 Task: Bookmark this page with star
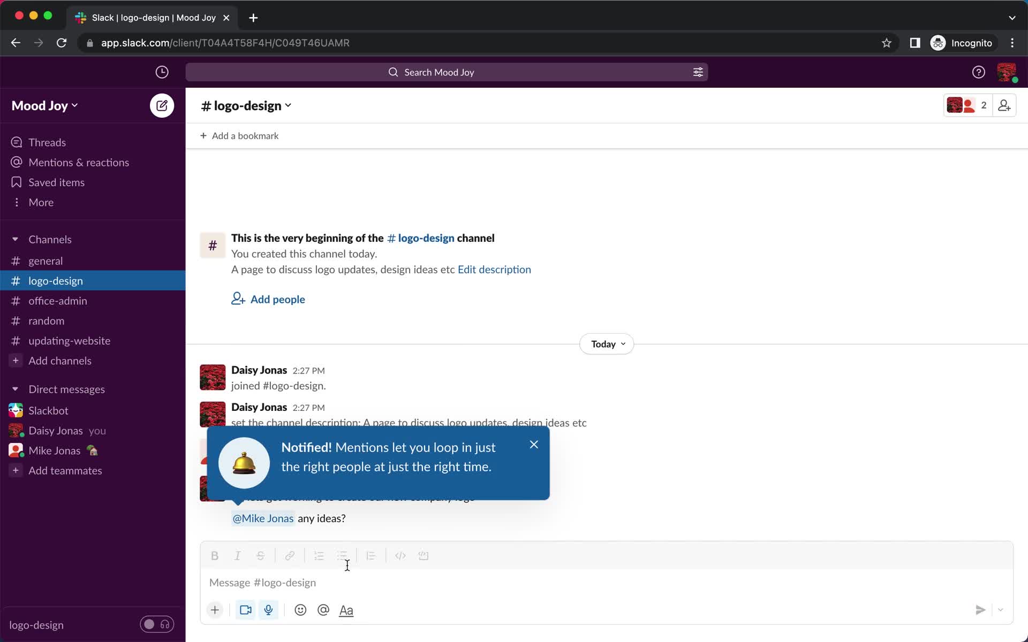click(887, 43)
